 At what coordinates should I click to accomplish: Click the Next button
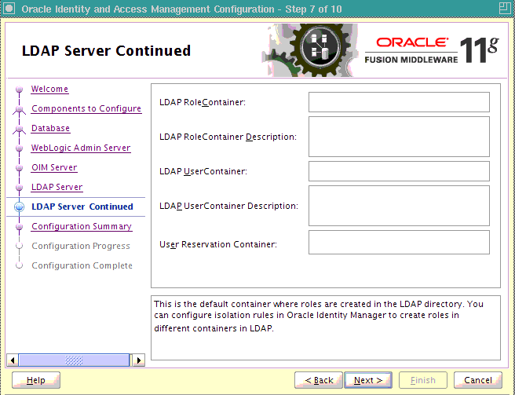coord(368,380)
